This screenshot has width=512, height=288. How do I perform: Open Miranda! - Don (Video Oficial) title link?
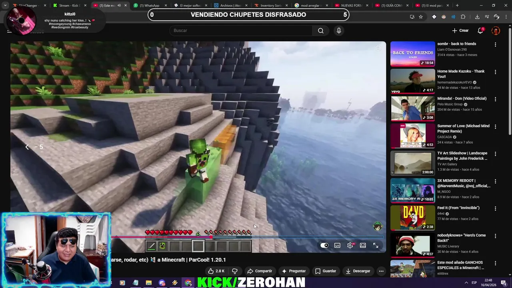[462, 98]
